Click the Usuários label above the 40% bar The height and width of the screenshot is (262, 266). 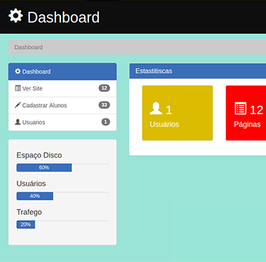click(x=31, y=184)
